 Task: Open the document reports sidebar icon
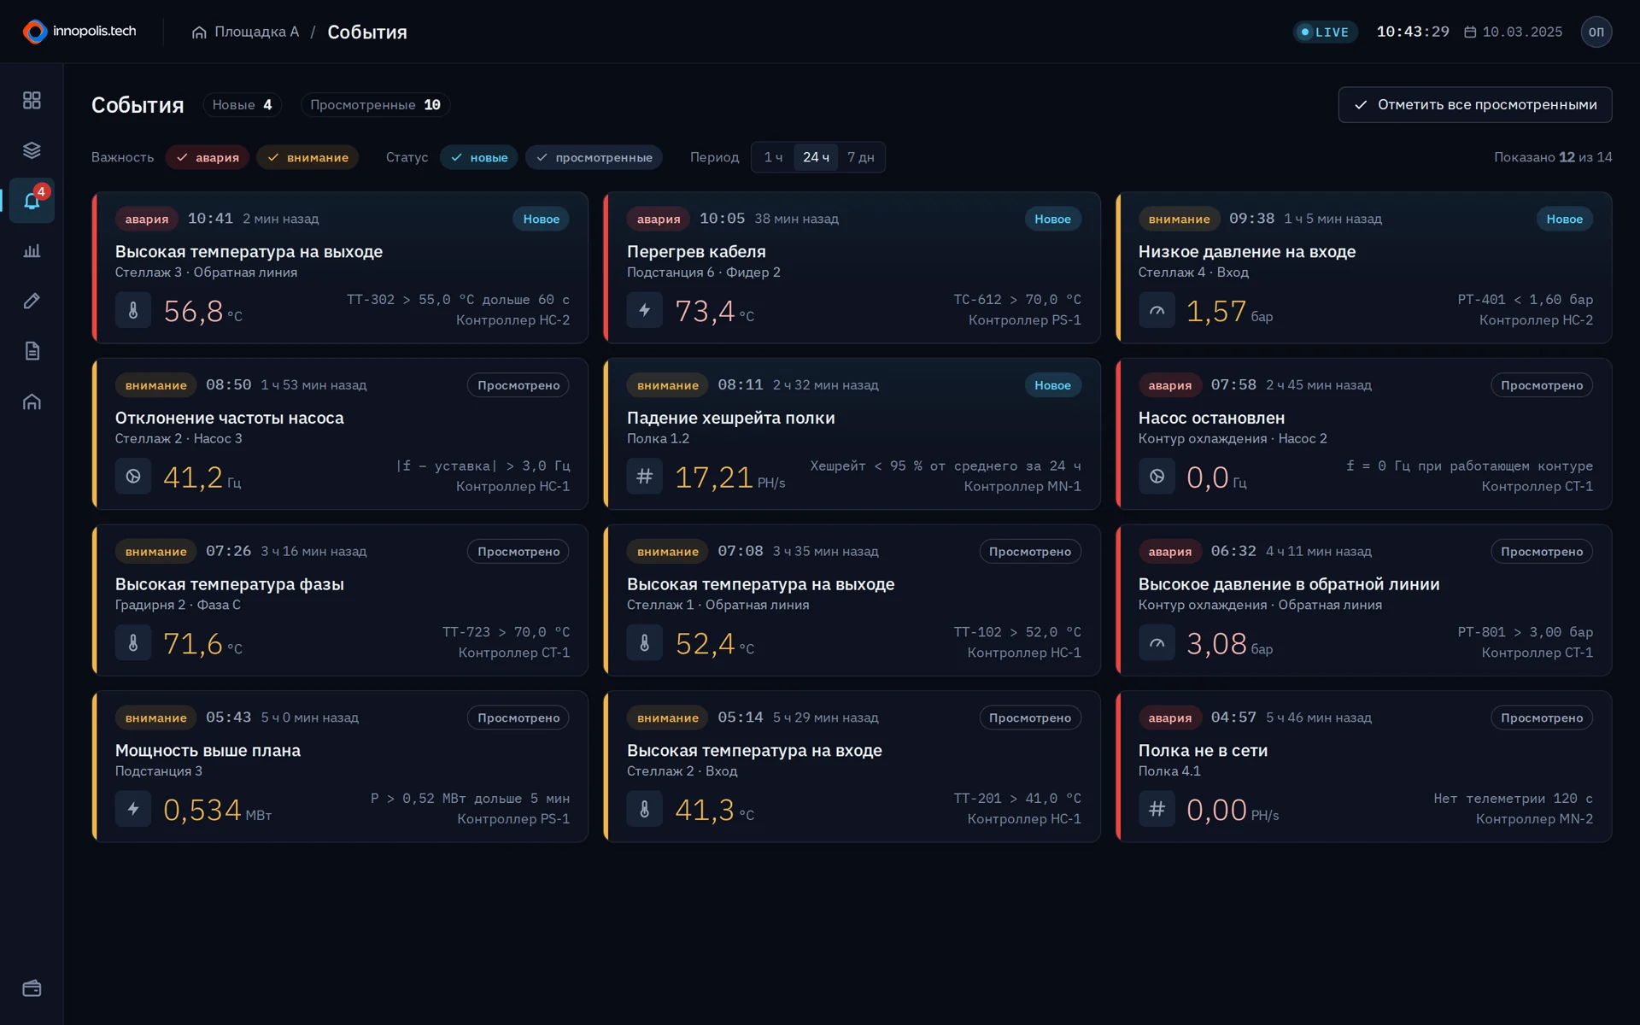pos(32,351)
